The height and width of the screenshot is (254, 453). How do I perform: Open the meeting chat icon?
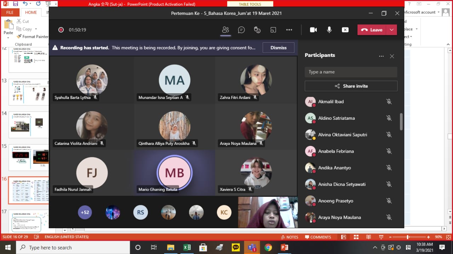[241, 30]
